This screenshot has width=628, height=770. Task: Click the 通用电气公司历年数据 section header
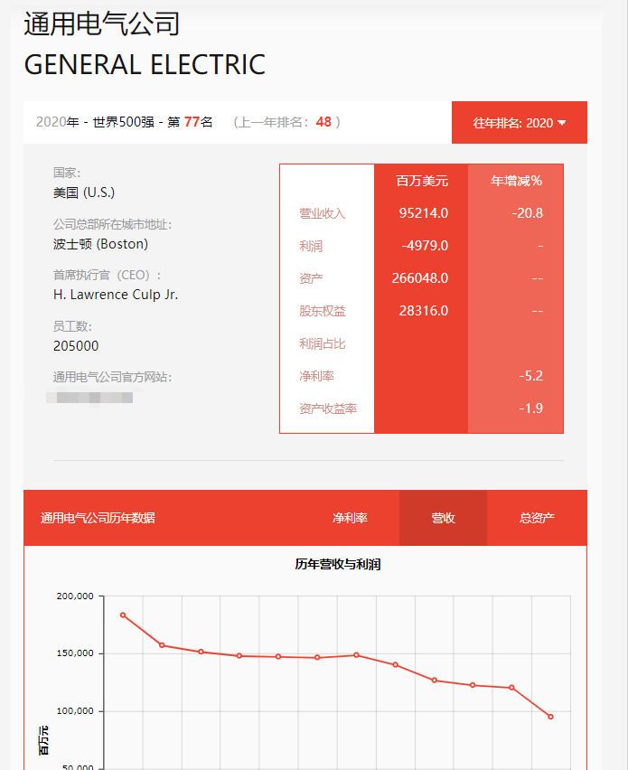coord(98,518)
